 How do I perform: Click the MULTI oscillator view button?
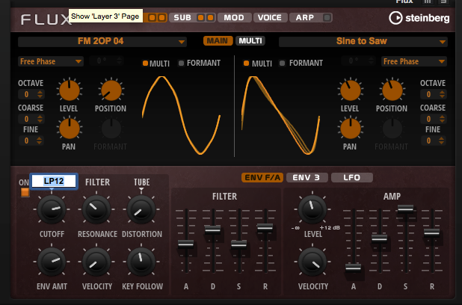click(x=250, y=40)
